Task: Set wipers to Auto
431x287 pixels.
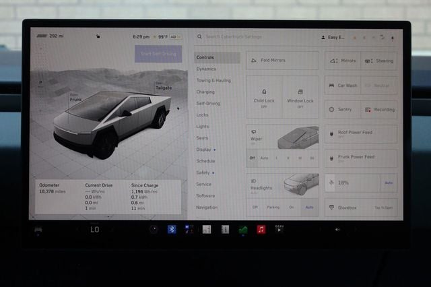Action: coord(264,158)
